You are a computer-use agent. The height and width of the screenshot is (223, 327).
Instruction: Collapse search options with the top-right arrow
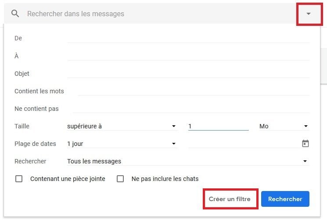[x=309, y=14]
